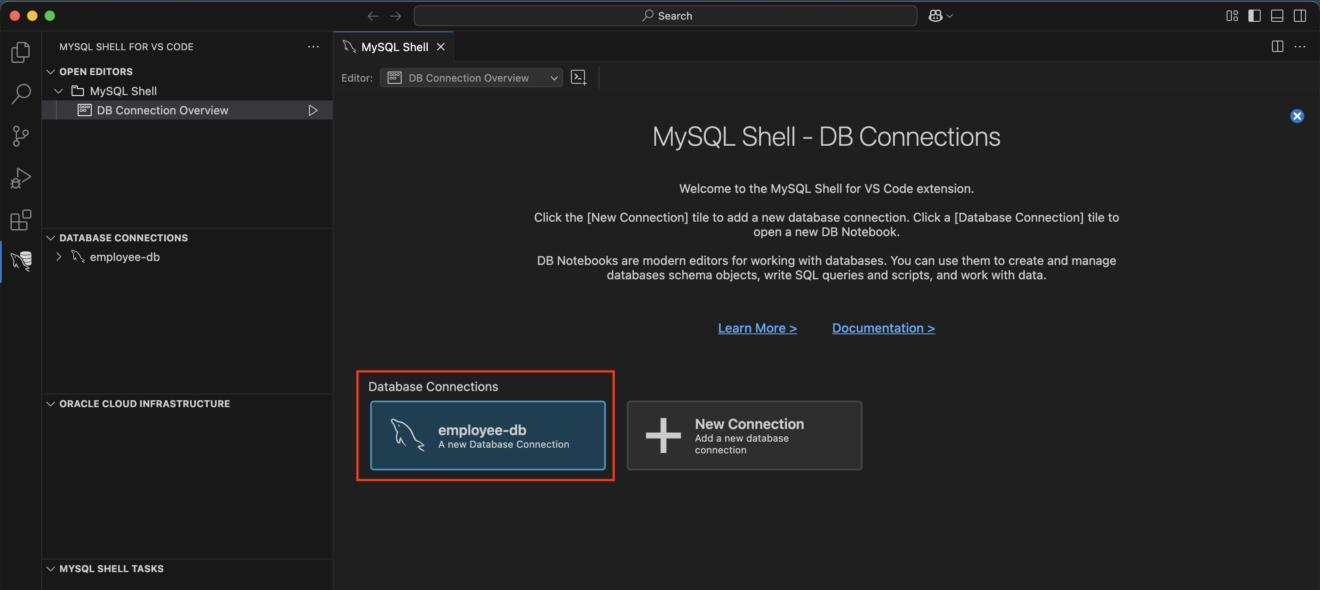This screenshot has height=590, width=1320.
Task: Click the Search command center field
Action: 665,16
